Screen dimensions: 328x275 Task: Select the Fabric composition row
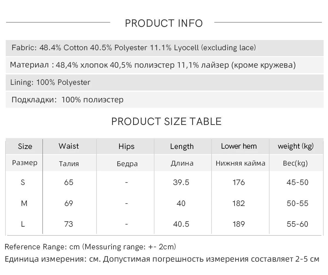[165, 48]
